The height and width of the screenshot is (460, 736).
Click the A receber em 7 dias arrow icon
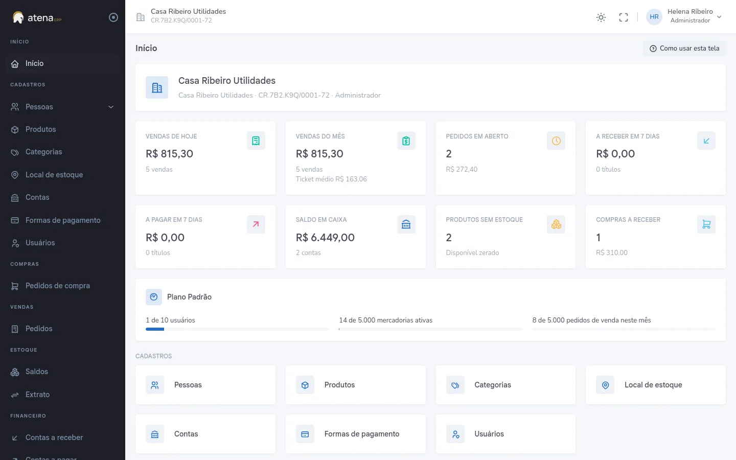[x=706, y=141]
